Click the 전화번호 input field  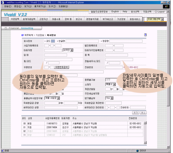click(114, 67)
